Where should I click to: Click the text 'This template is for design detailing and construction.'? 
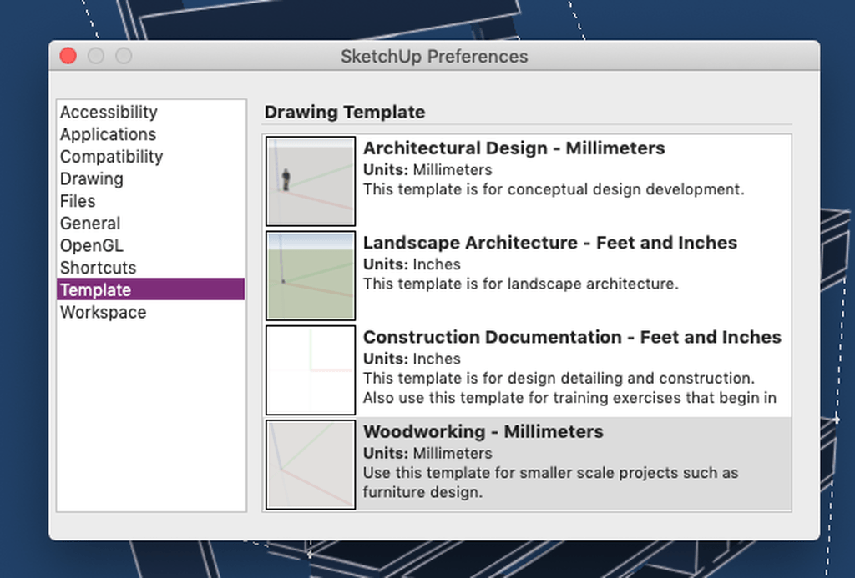(559, 378)
